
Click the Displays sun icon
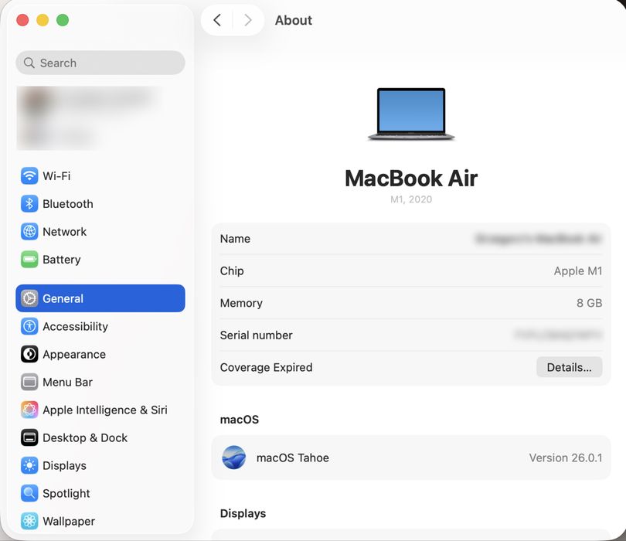(x=29, y=465)
